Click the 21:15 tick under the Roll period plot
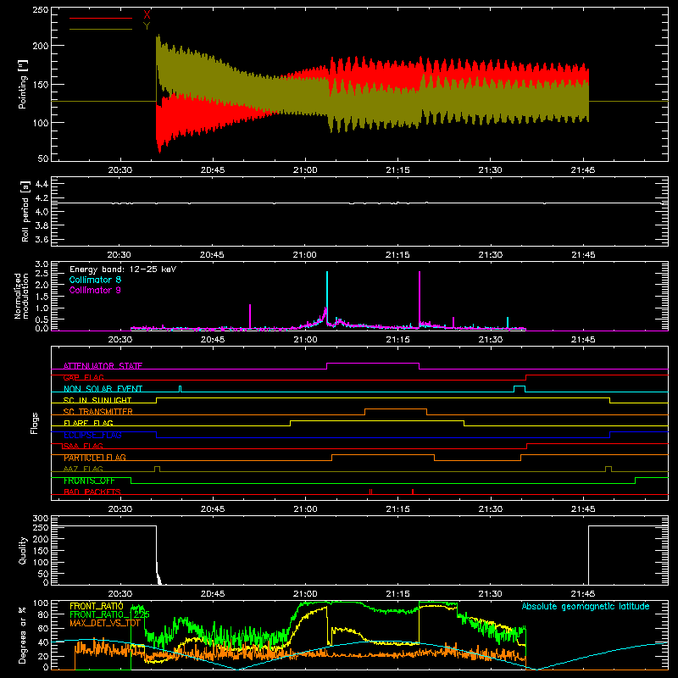678x678 pixels. click(x=397, y=255)
